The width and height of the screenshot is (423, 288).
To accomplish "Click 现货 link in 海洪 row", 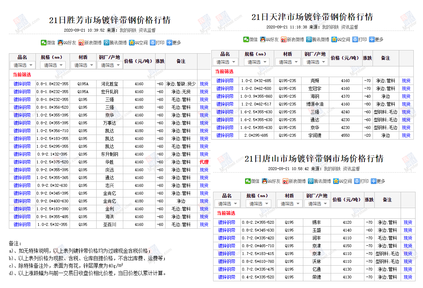I will [x=204, y=217].
